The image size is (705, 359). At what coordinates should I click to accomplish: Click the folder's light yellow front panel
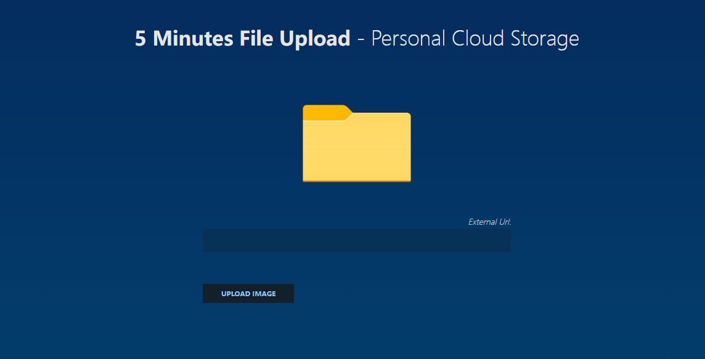click(x=356, y=151)
